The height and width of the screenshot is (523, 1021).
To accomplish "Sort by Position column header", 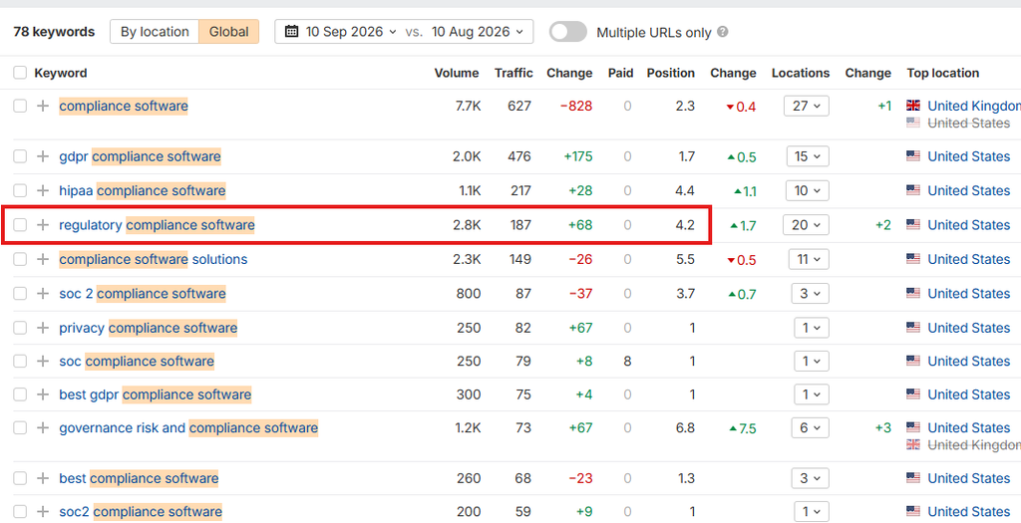I will click(x=671, y=73).
